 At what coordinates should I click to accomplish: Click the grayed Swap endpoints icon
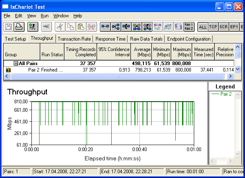pyautogui.click(x=179, y=27)
